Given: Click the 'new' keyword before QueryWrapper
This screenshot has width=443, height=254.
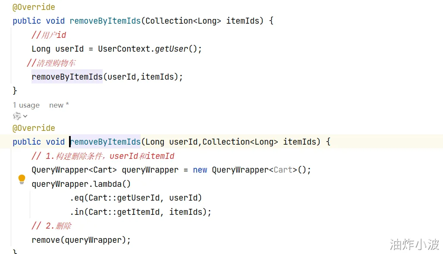Looking at the screenshot, I should click(200, 170).
